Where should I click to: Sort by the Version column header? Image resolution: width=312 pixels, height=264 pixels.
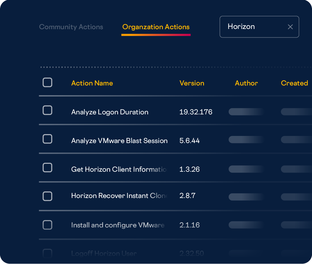tap(192, 83)
